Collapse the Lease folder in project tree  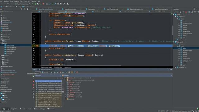click(x=1, y=43)
